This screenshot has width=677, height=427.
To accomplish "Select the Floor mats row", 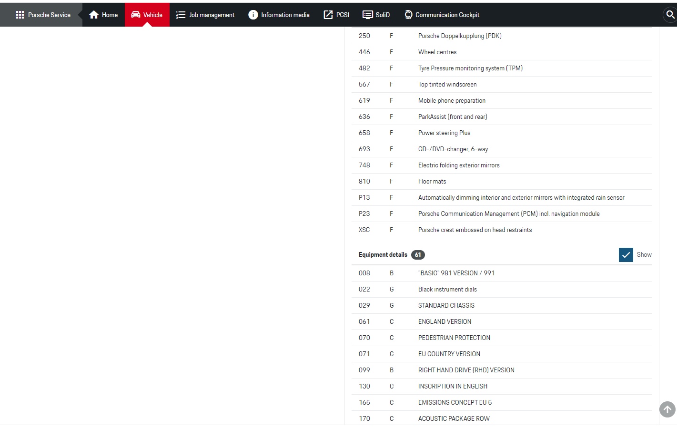I will pyautogui.click(x=502, y=181).
